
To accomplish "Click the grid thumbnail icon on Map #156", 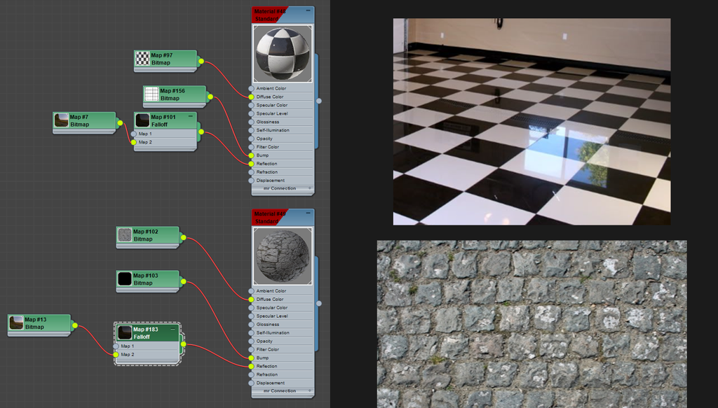I will pos(151,94).
